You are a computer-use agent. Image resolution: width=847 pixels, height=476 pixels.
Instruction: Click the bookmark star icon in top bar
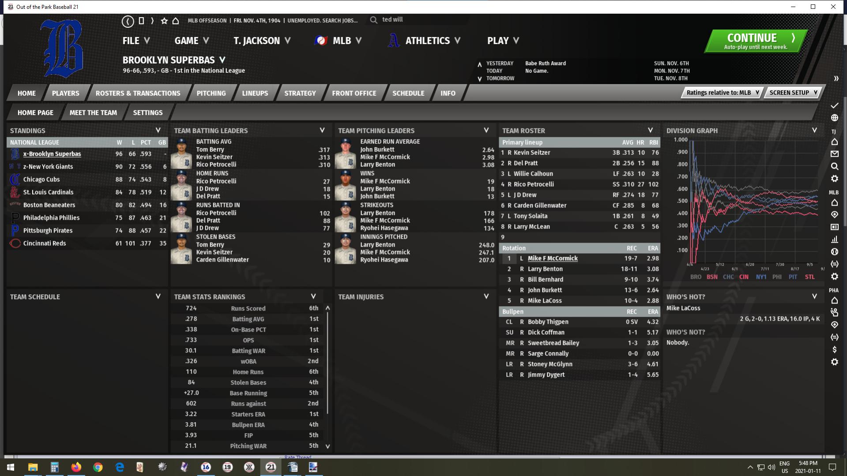tap(164, 21)
